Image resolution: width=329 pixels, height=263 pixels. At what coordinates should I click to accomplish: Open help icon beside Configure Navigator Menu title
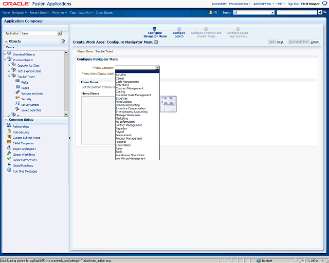pyautogui.click(x=156, y=42)
